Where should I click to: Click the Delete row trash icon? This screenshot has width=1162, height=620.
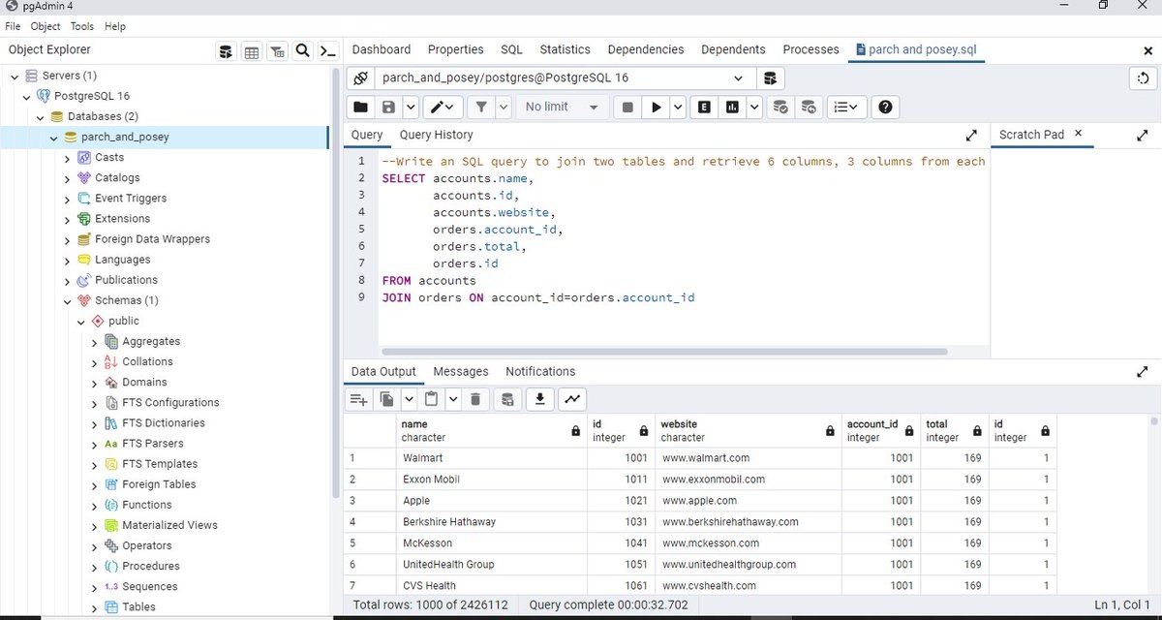pos(475,398)
